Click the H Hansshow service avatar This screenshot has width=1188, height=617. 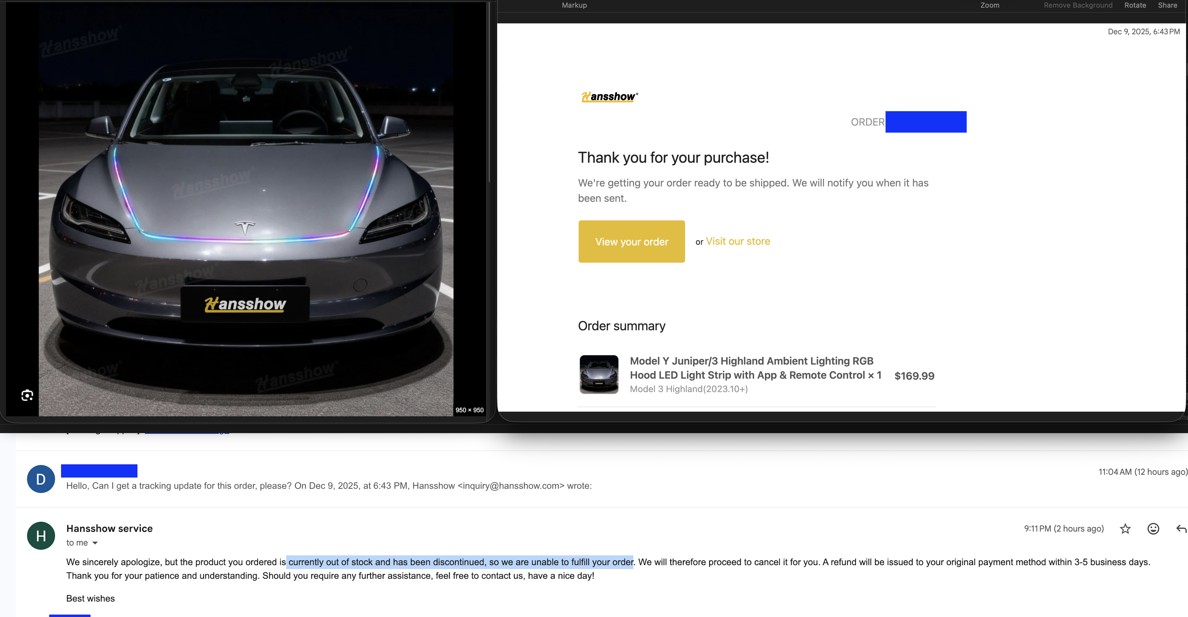[x=41, y=535]
